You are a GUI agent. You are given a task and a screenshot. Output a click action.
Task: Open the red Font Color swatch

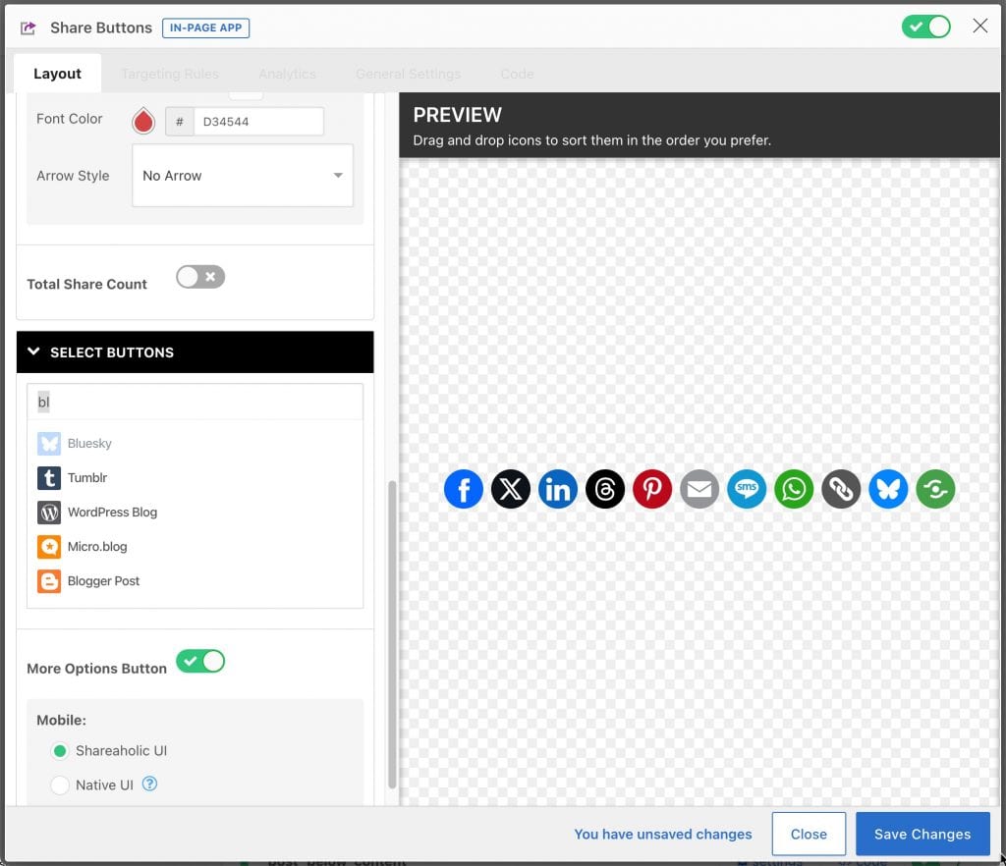click(x=143, y=121)
